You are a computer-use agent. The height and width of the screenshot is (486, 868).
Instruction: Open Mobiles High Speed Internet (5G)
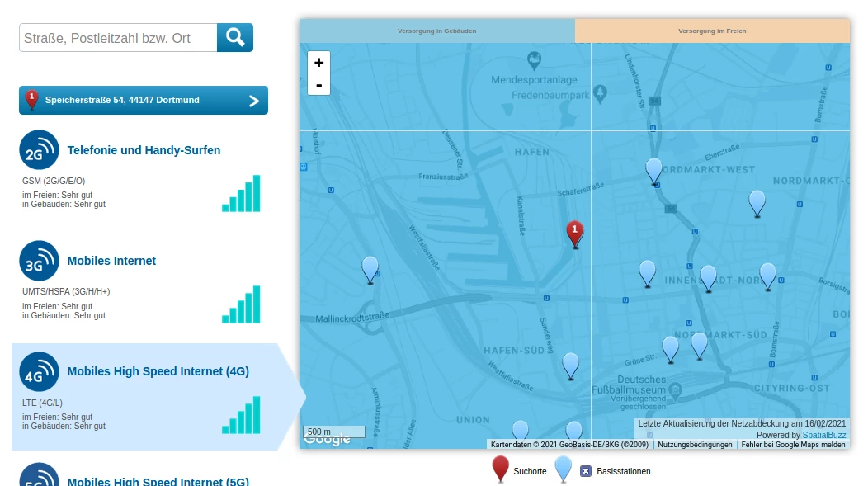pos(158,481)
